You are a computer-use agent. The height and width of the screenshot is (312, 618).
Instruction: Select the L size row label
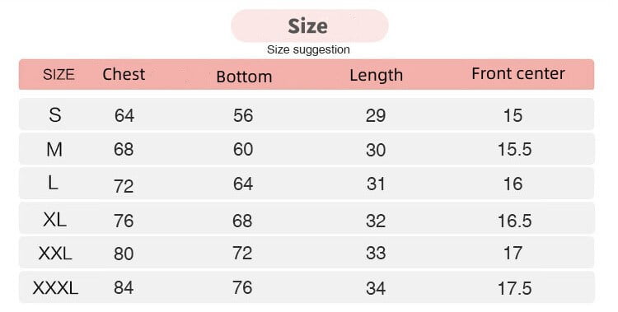click(x=54, y=183)
